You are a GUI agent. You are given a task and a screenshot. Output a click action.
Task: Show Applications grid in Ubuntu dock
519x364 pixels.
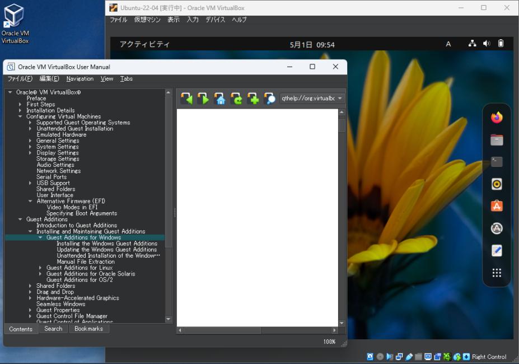click(x=497, y=273)
